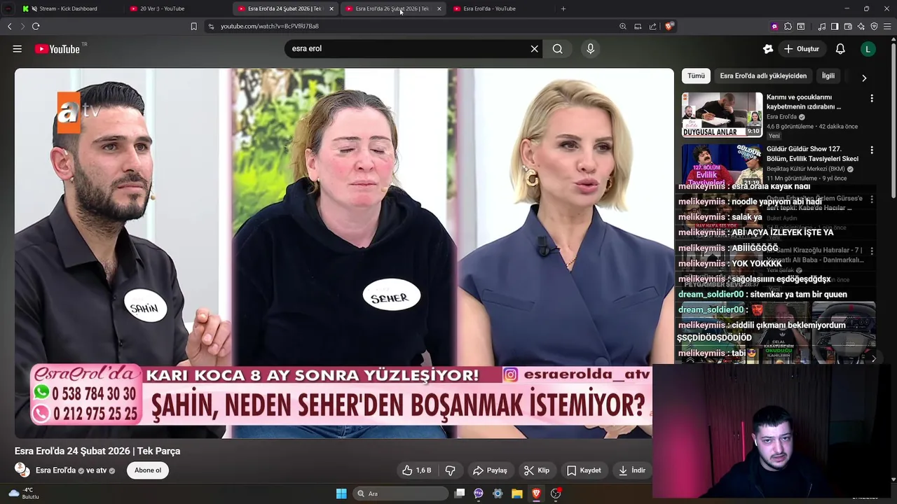Screen dimensions: 897x504
Task: Switch to 'Esra Erol'da 26 Şubat 2026' tab
Action: click(392, 8)
